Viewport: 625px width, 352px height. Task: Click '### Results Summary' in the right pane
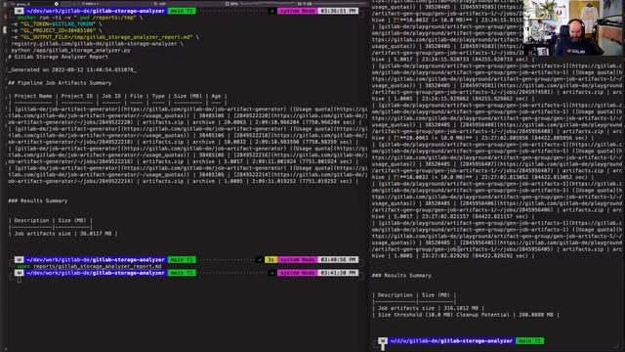(401, 276)
